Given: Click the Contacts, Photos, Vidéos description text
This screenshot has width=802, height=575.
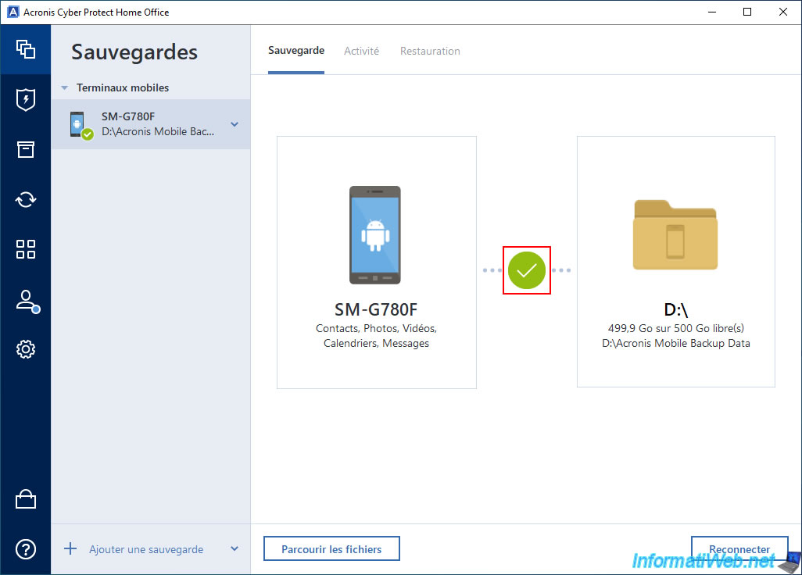Looking at the screenshot, I should [x=376, y=336].
